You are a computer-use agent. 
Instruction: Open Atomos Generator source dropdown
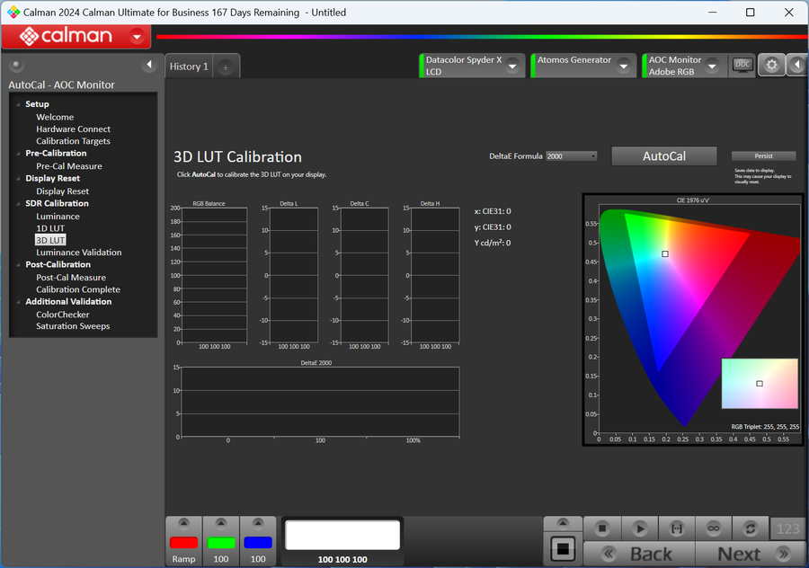coord(624,66)
